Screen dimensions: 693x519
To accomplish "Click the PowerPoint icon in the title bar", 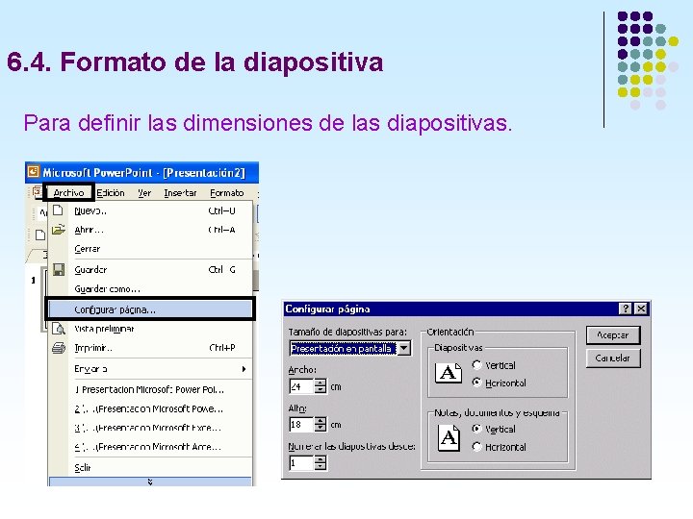I will 33,172.
